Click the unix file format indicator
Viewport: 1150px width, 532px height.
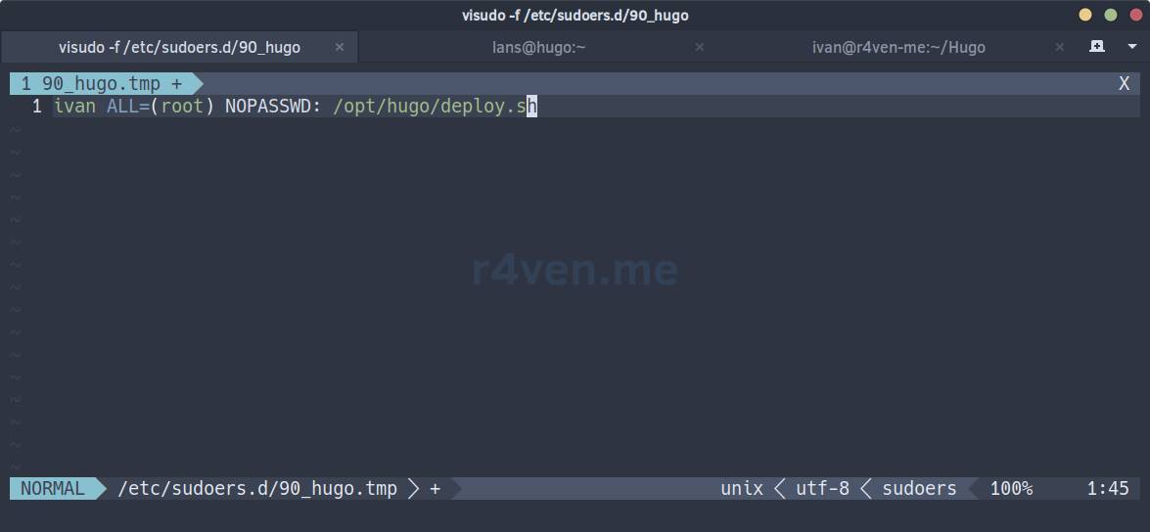click(741, 488)
